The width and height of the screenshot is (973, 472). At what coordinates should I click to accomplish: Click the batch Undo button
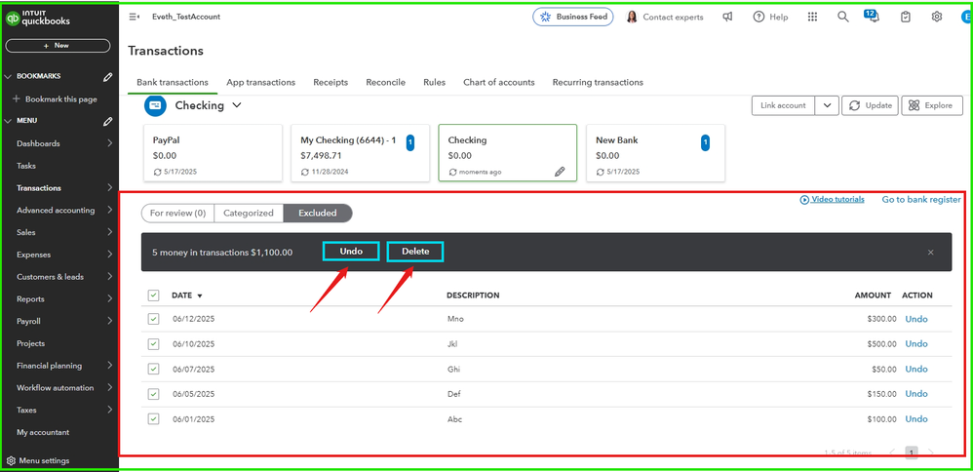point(351,252)
